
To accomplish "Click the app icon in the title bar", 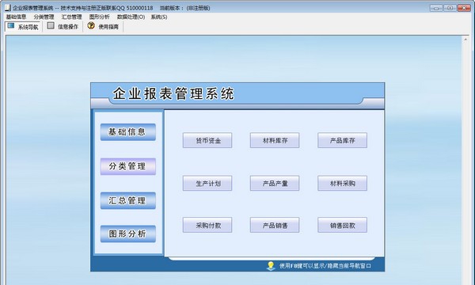I will pyautogui.click(x=8, y=7).
